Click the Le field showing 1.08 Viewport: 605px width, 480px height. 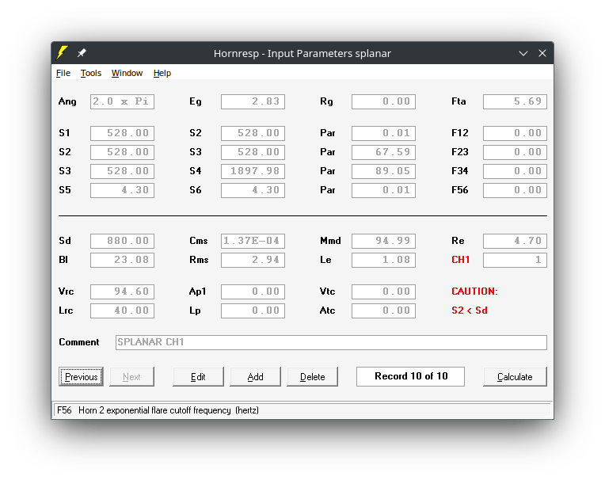[x=383, y=260]
